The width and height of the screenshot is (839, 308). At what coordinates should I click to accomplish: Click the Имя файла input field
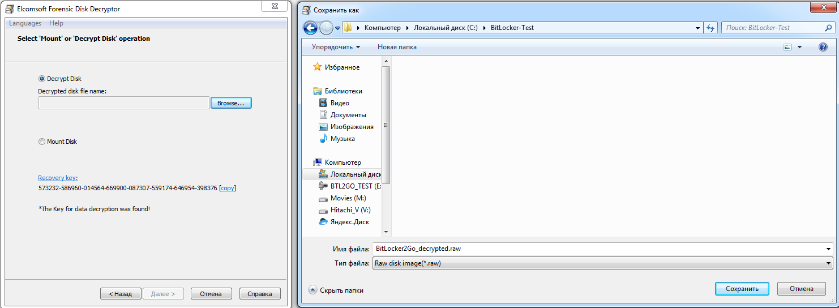click(x=602, y=249)
